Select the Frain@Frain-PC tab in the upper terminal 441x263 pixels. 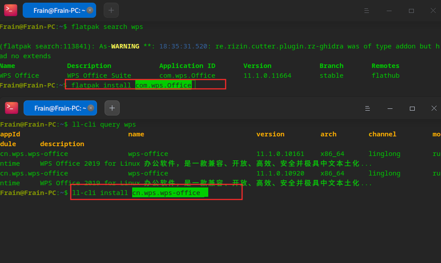(x=59, y=10)
